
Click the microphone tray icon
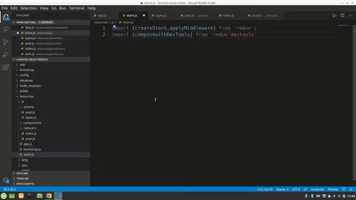point(306,196)
